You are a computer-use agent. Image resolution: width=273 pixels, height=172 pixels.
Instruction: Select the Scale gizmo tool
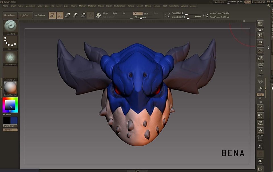point(75,15)
